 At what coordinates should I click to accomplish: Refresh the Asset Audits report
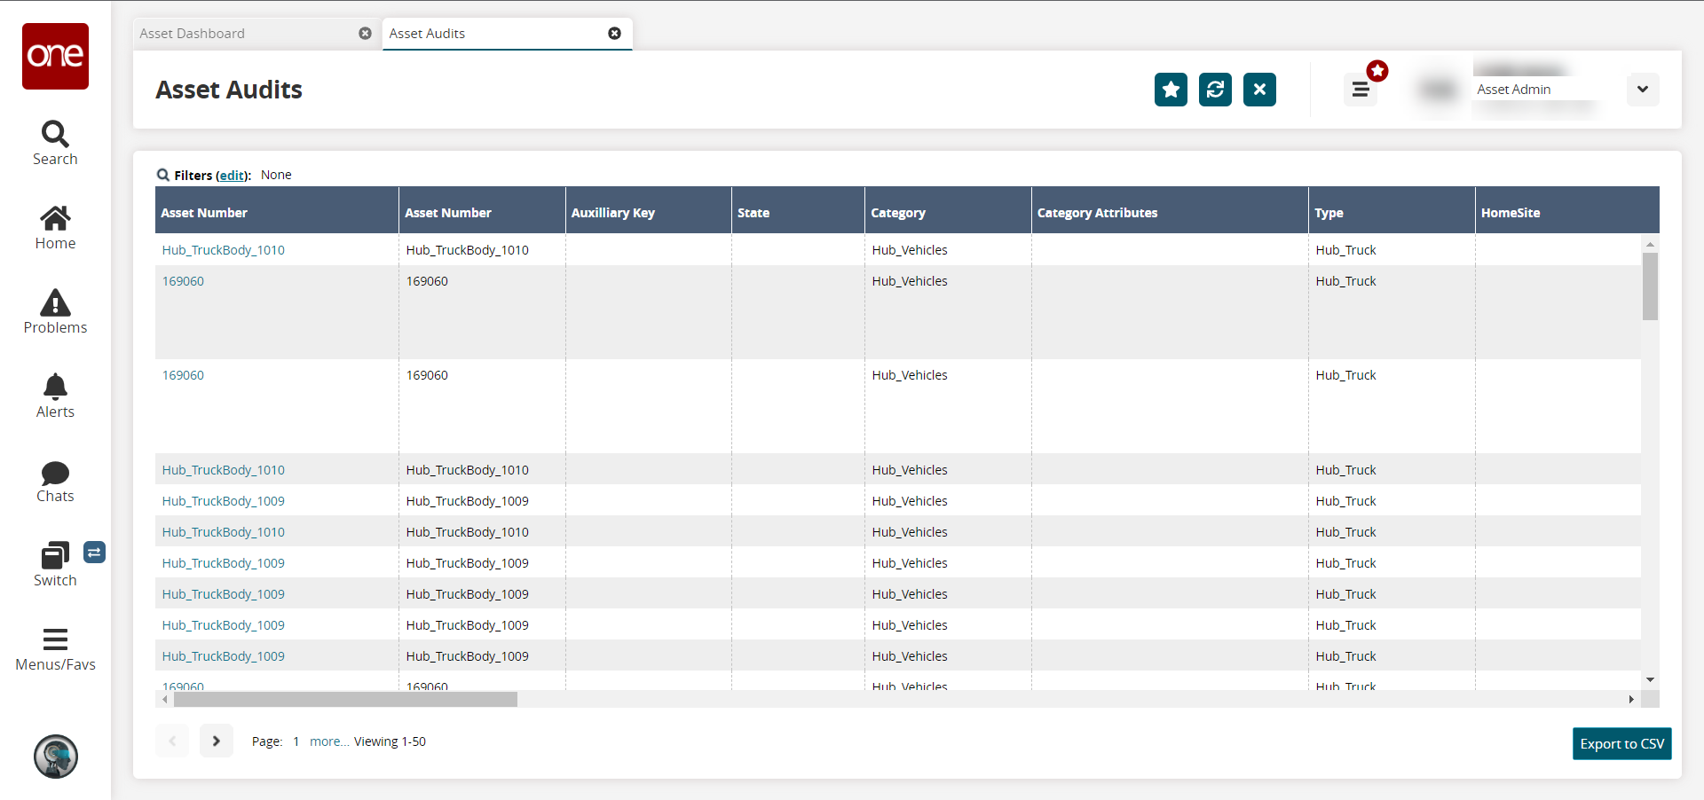pos(1215,90)
